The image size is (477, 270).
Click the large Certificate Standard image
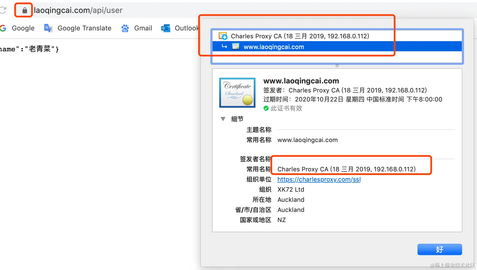click(x=237, y=93)
